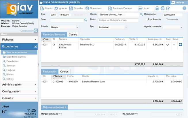This screenshot has width=188, height=118.
Task: Expand the Configuración menu section
Action: (x=19, y=91)
